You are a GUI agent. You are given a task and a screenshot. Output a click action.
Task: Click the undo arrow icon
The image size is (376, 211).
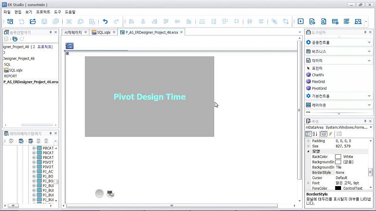click(105, 21)
